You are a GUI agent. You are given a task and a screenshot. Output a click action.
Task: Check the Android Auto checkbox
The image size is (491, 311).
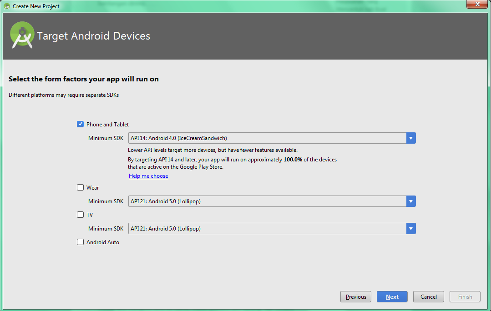(x=80, y=242)
